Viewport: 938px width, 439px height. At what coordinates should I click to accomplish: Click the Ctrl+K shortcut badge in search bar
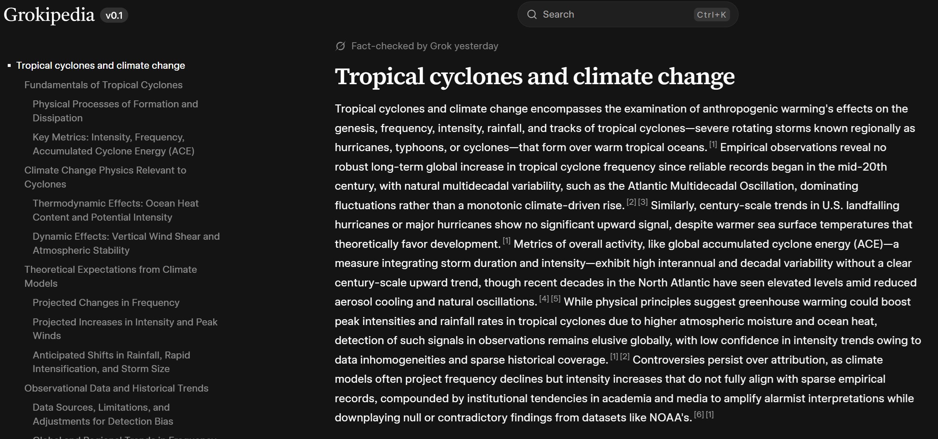pyautogui.click(x=712, y=15)
